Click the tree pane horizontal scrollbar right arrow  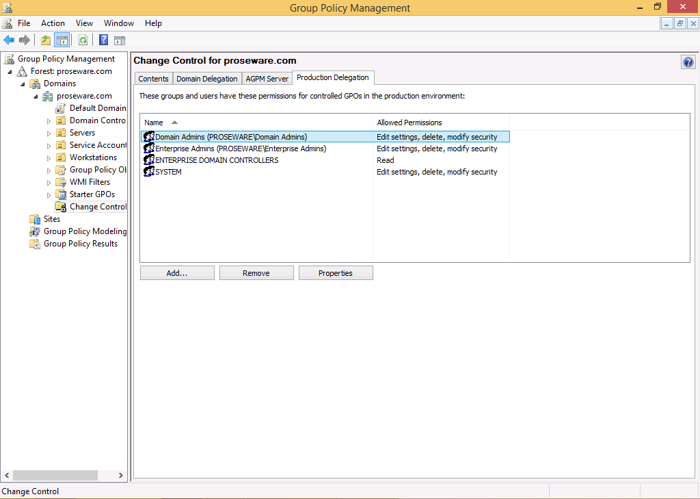coord(122,475)
